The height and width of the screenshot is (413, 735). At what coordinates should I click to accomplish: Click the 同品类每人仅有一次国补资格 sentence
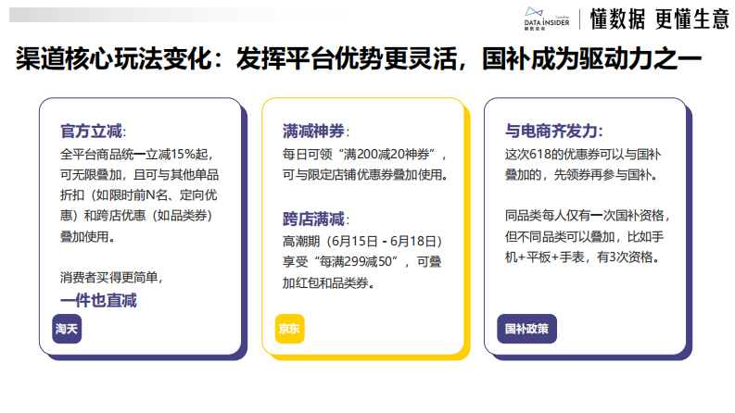tap(587, 215)
